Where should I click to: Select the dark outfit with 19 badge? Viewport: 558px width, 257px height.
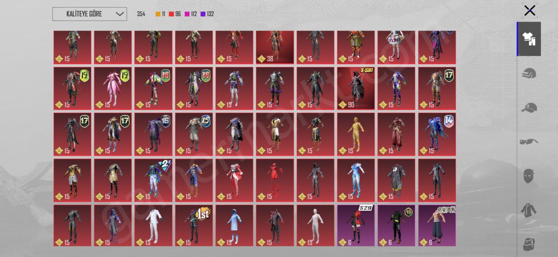(72, 88)
